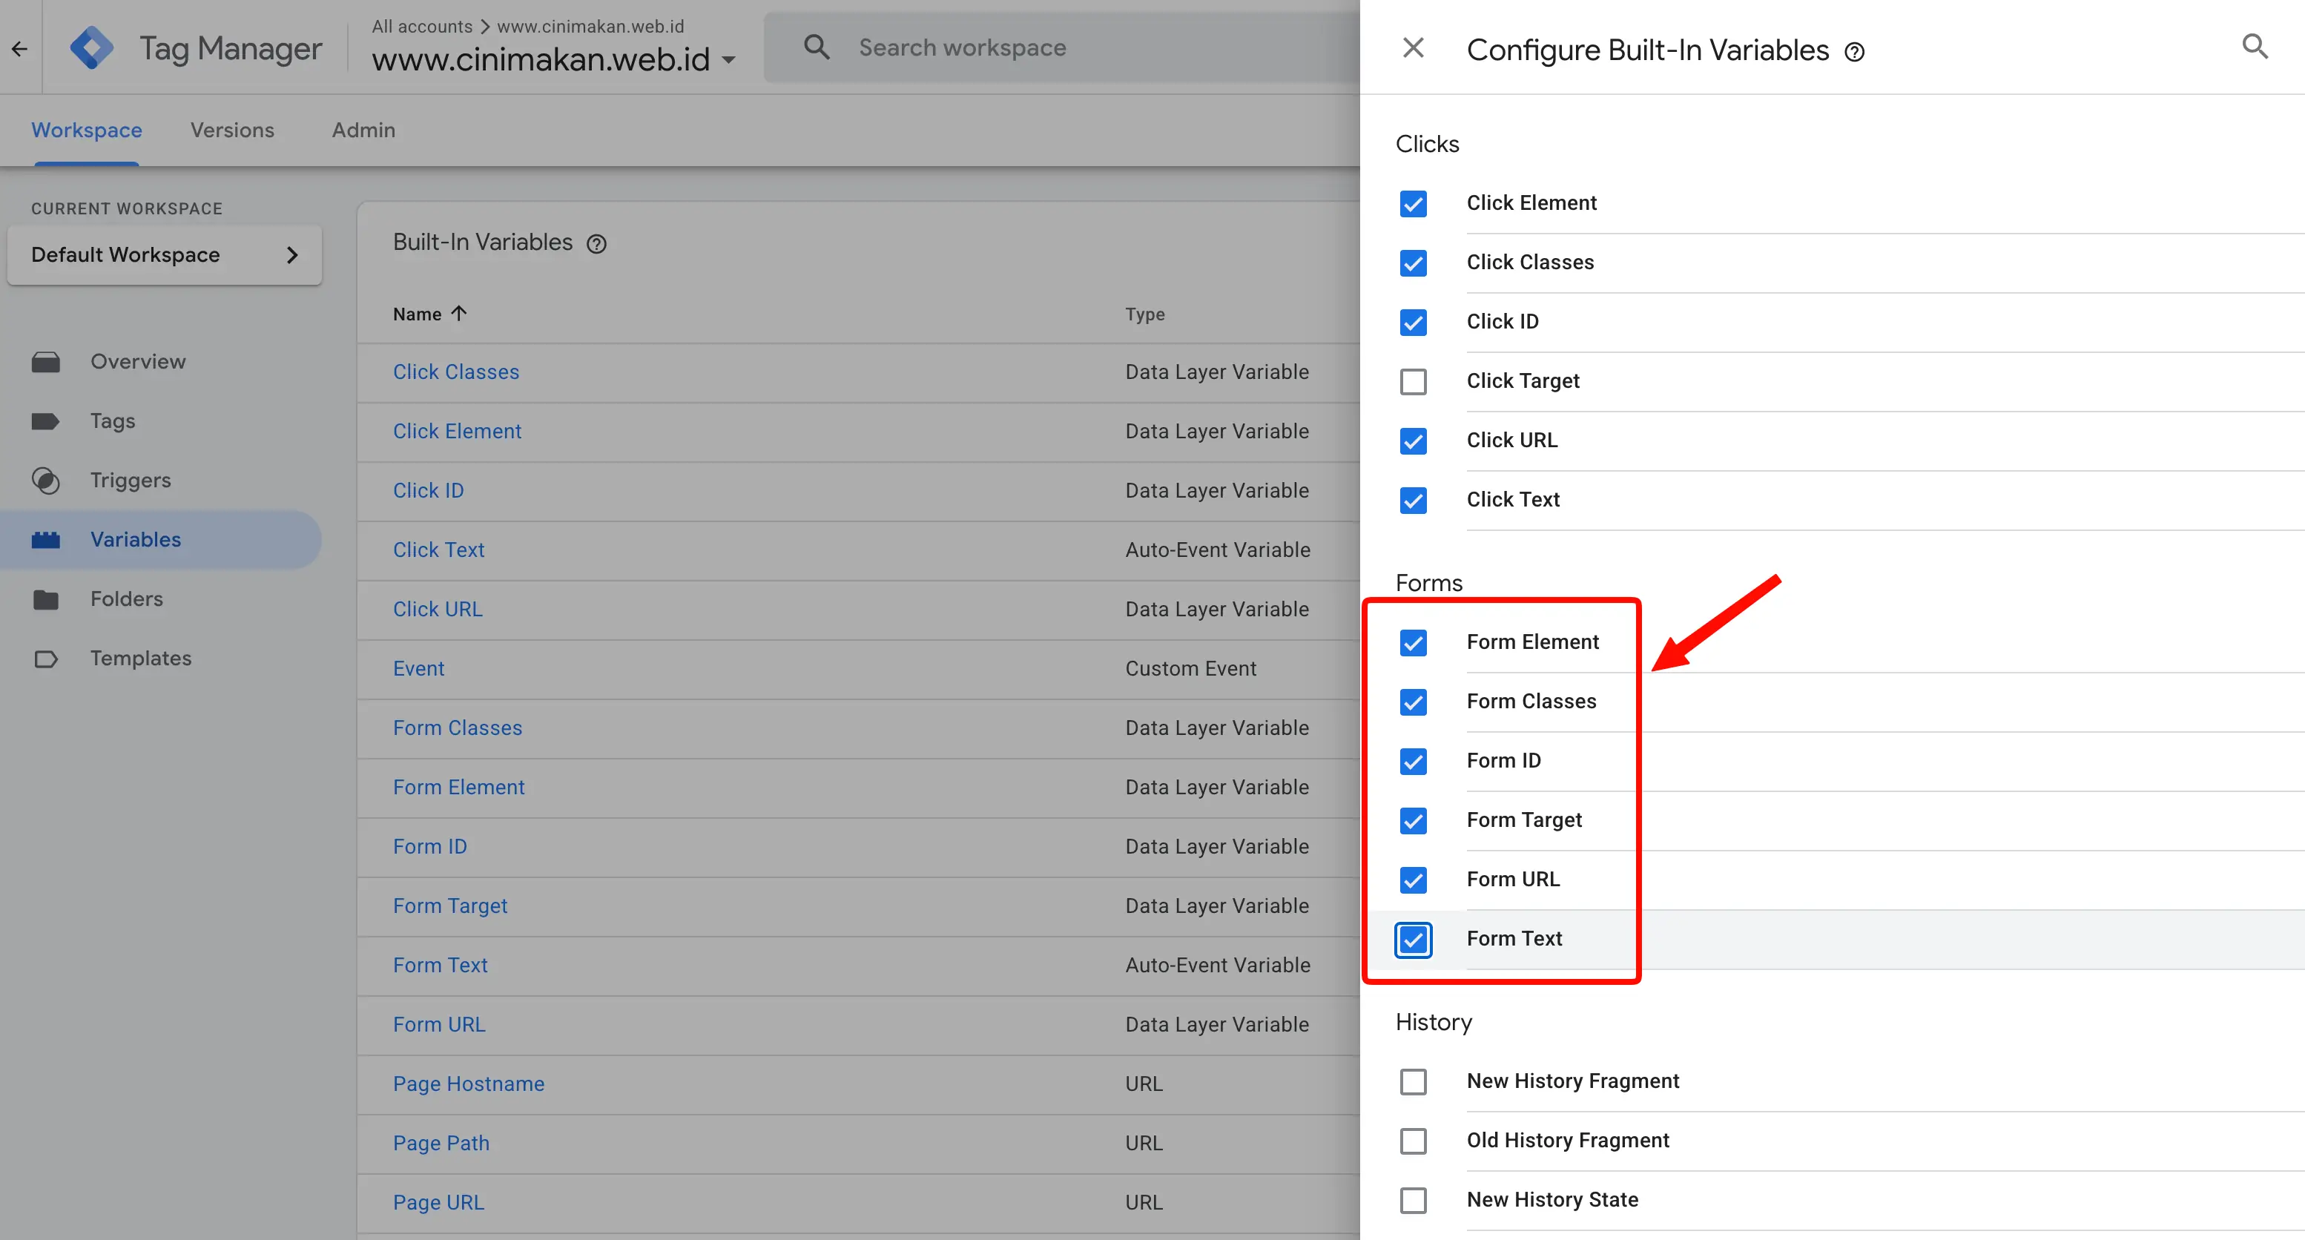2305x1240 pixels.
Task: Toggle the Form Target checkbox
Action: coord(1413,820)
